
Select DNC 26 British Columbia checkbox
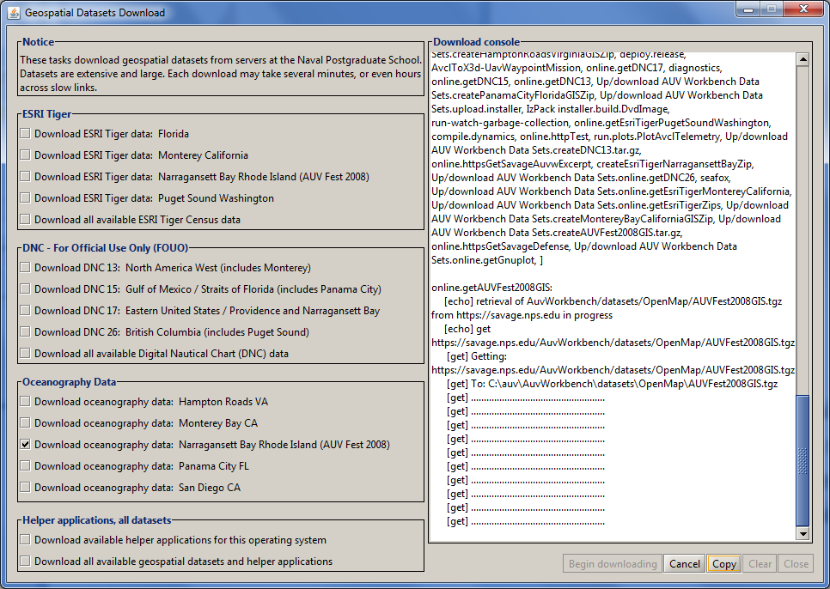(x=26, y=332)
